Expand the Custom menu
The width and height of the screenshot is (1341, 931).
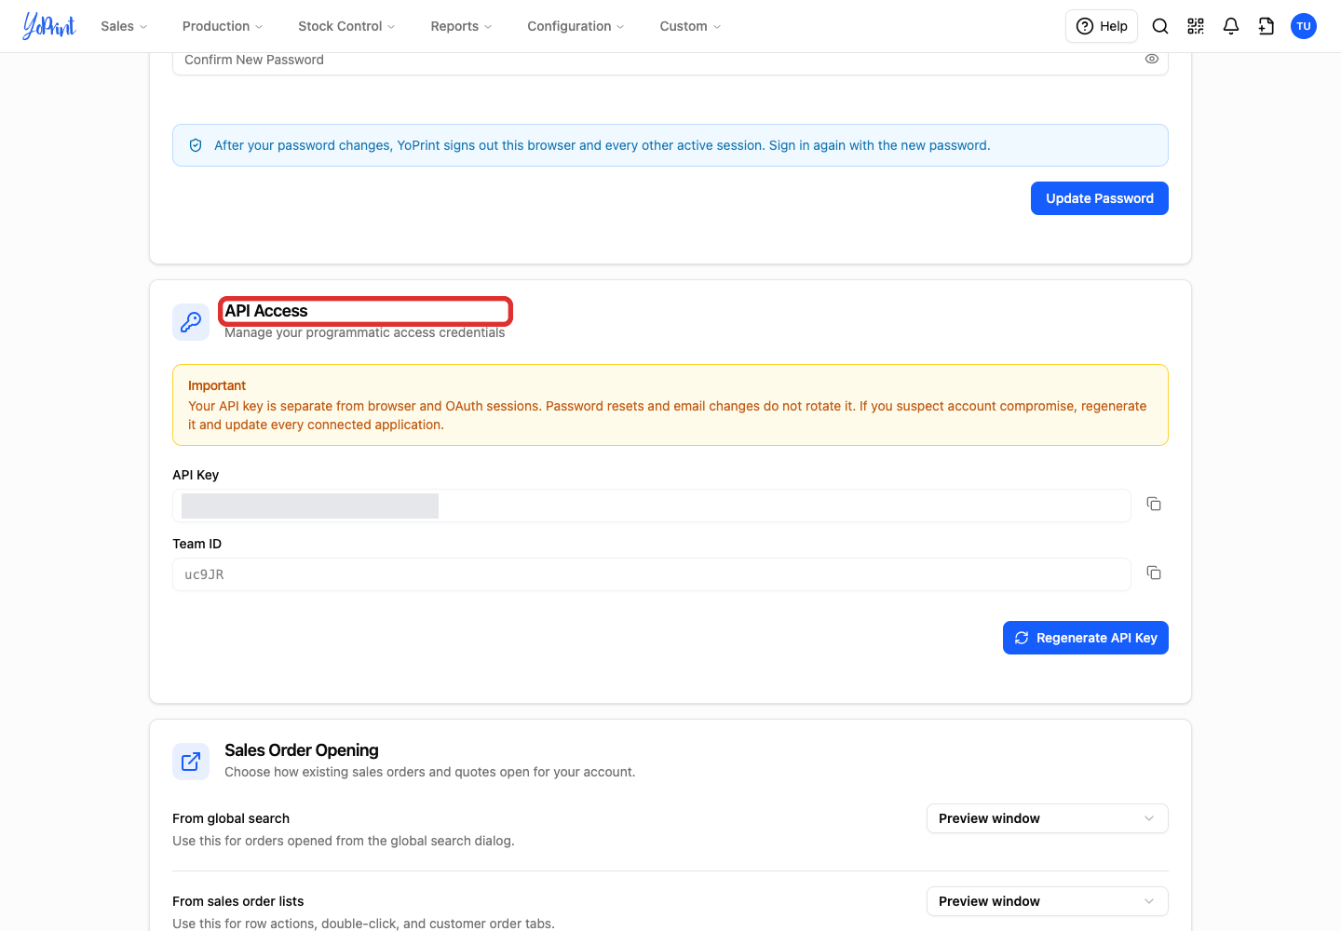click(x=690, y=26)
